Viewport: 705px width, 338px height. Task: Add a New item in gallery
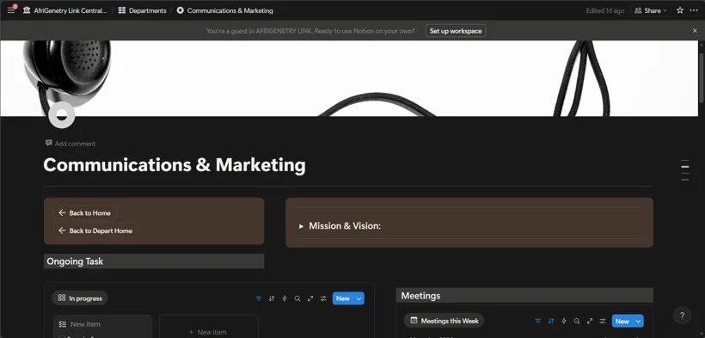(x=209, y=332)
